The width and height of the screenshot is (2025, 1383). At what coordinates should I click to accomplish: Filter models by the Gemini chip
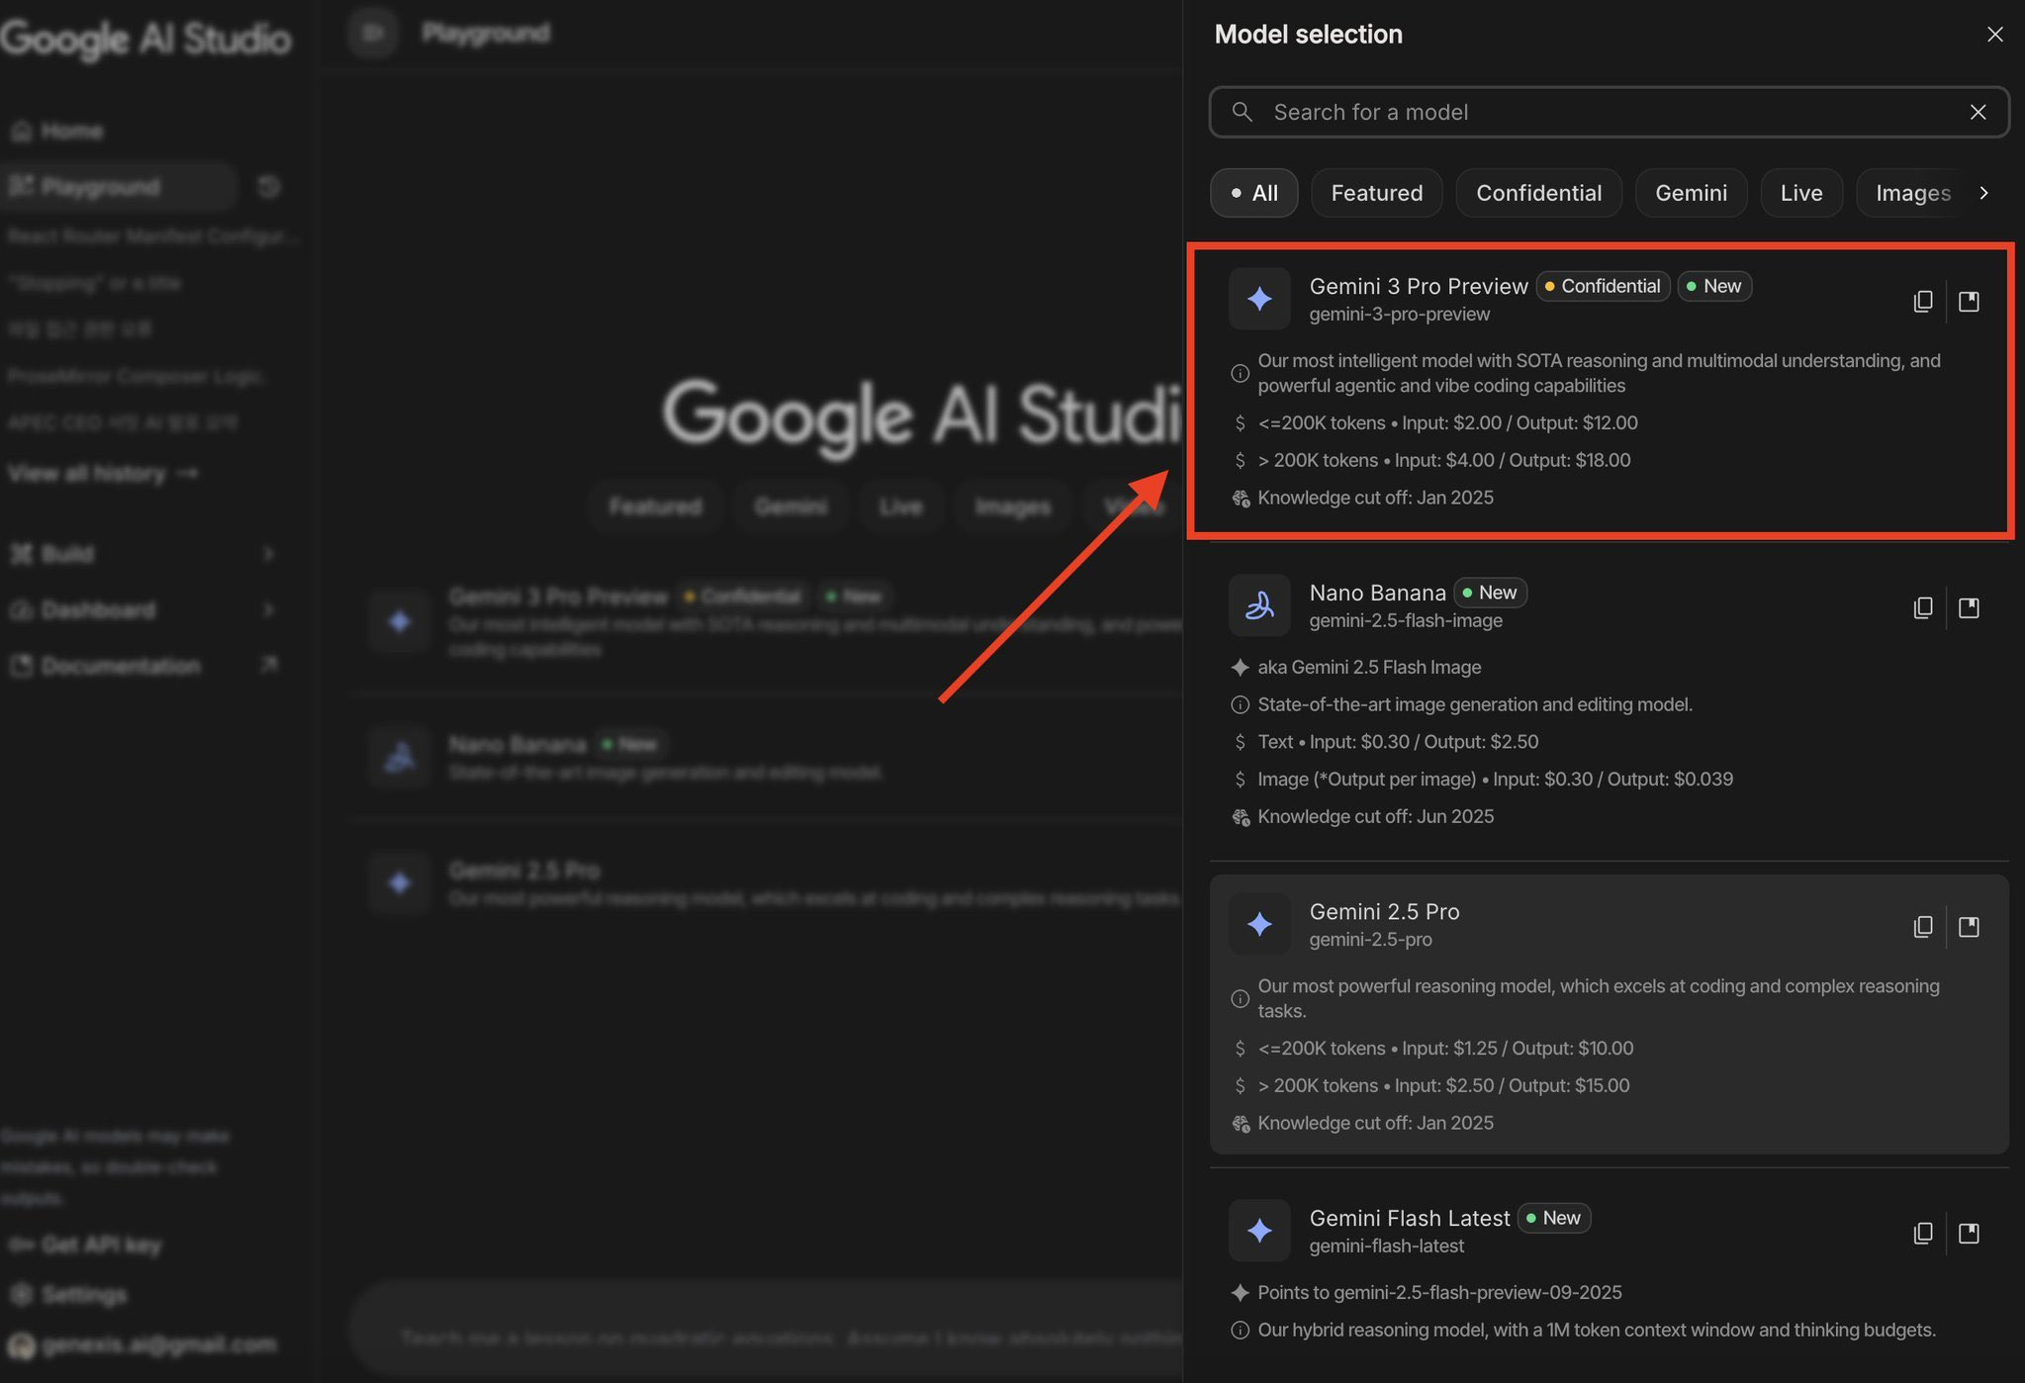1691,193
